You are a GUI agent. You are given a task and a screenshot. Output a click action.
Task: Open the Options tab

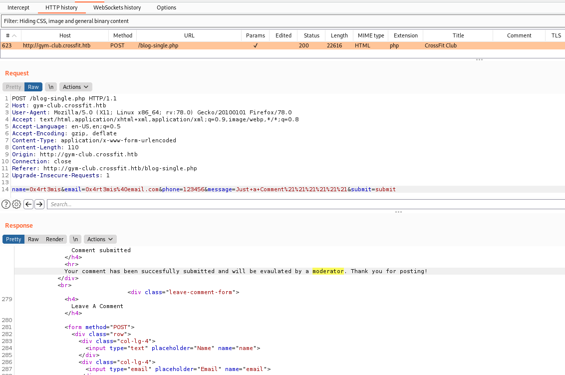pos(166,7)
